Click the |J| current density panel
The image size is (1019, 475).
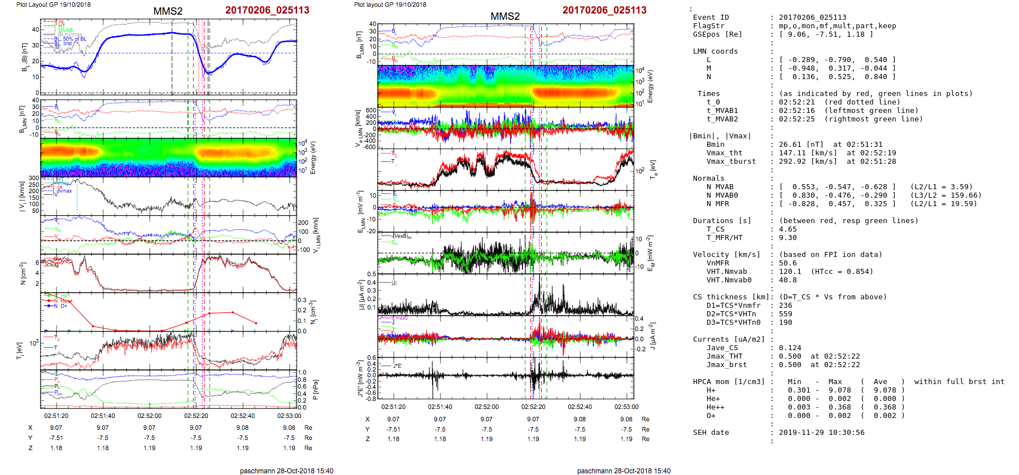coord(506,294)
